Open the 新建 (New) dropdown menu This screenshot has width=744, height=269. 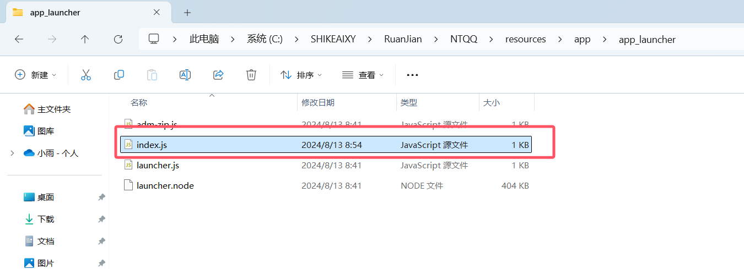point(36,75)
